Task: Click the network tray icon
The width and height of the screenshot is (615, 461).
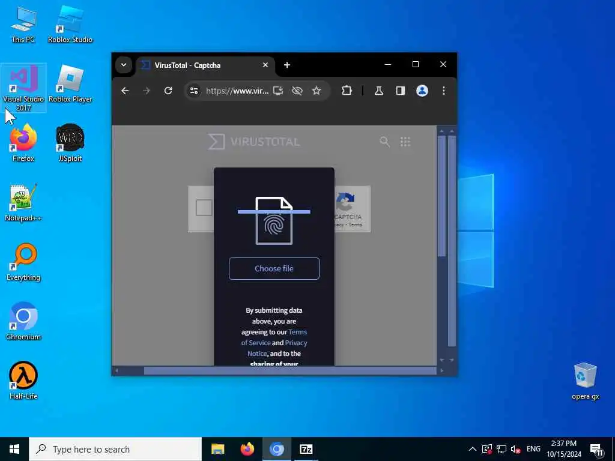Action: click(501, 449)
